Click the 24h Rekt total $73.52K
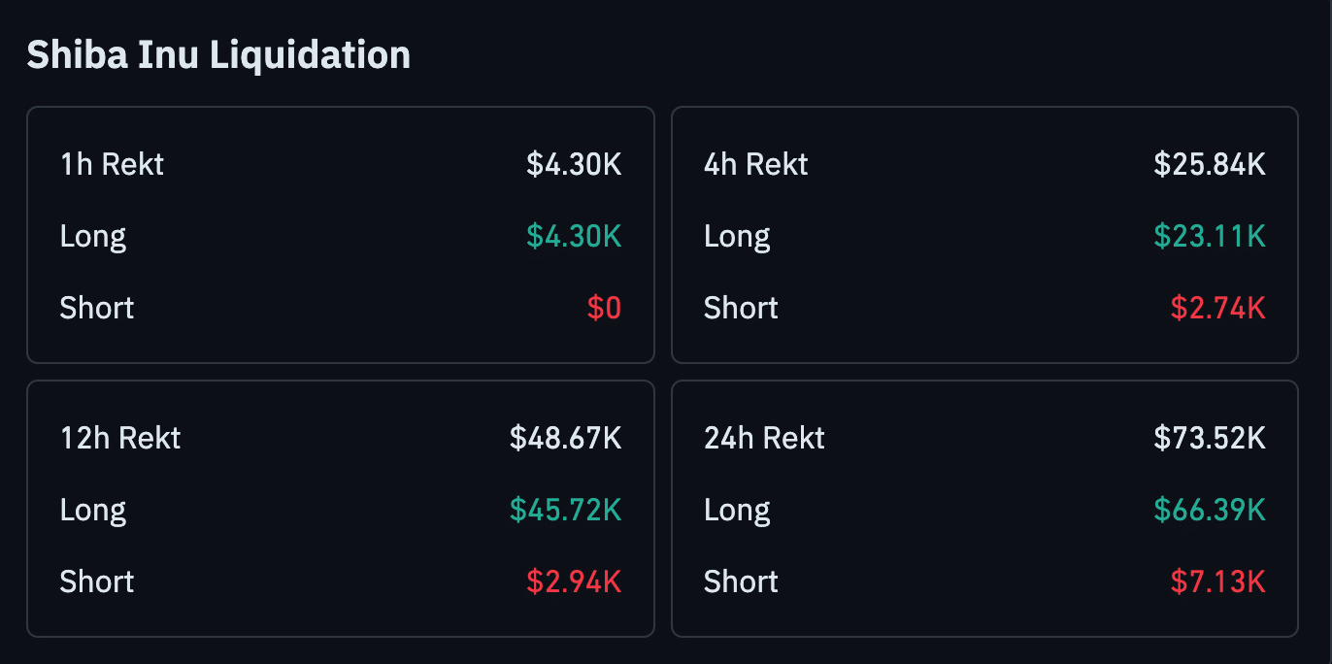This screenshot has height=664, width=1332. point(1210,438)
